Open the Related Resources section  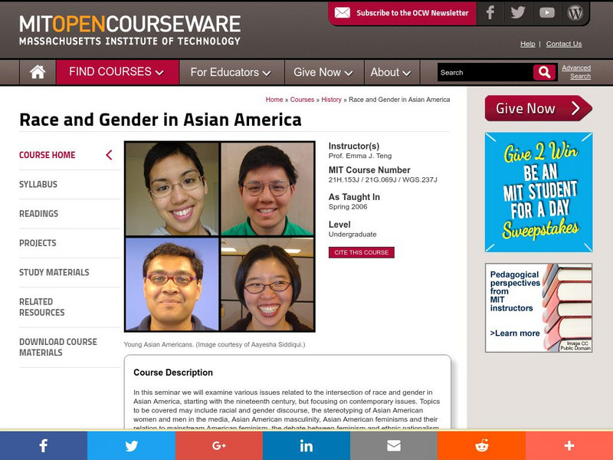[42, 307]
